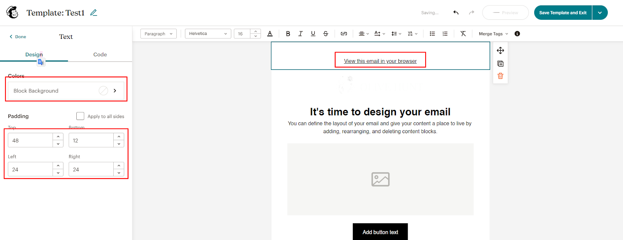Select the move block handle
Screen dimensions: 623x240
coord(500,50)
